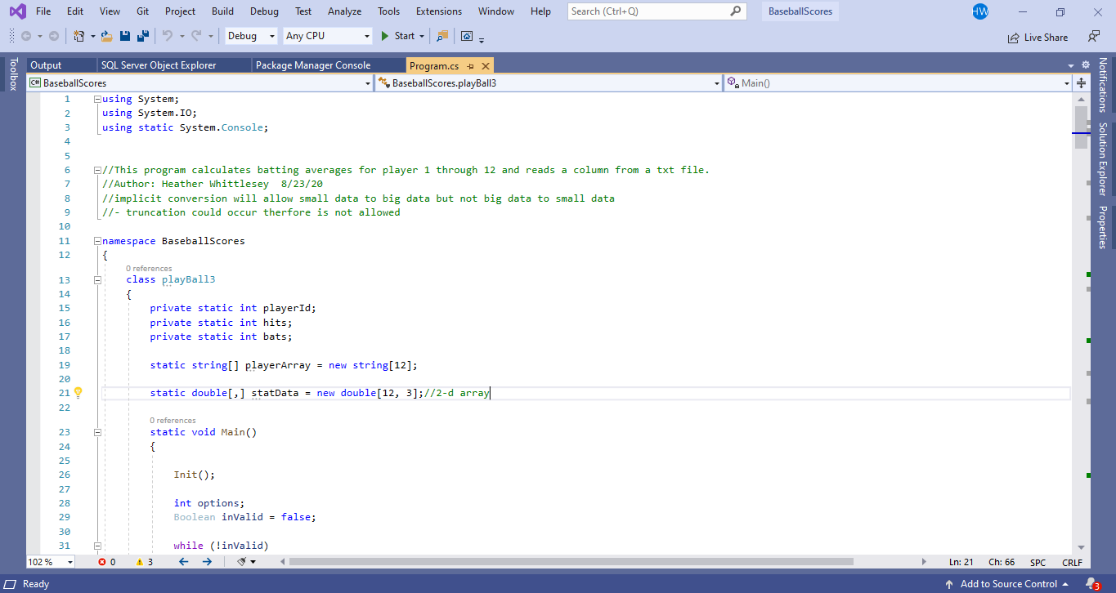Open the Debug menu
Image resolution: width=1116 pixels, height=593 pixels.
pos(264,11)
